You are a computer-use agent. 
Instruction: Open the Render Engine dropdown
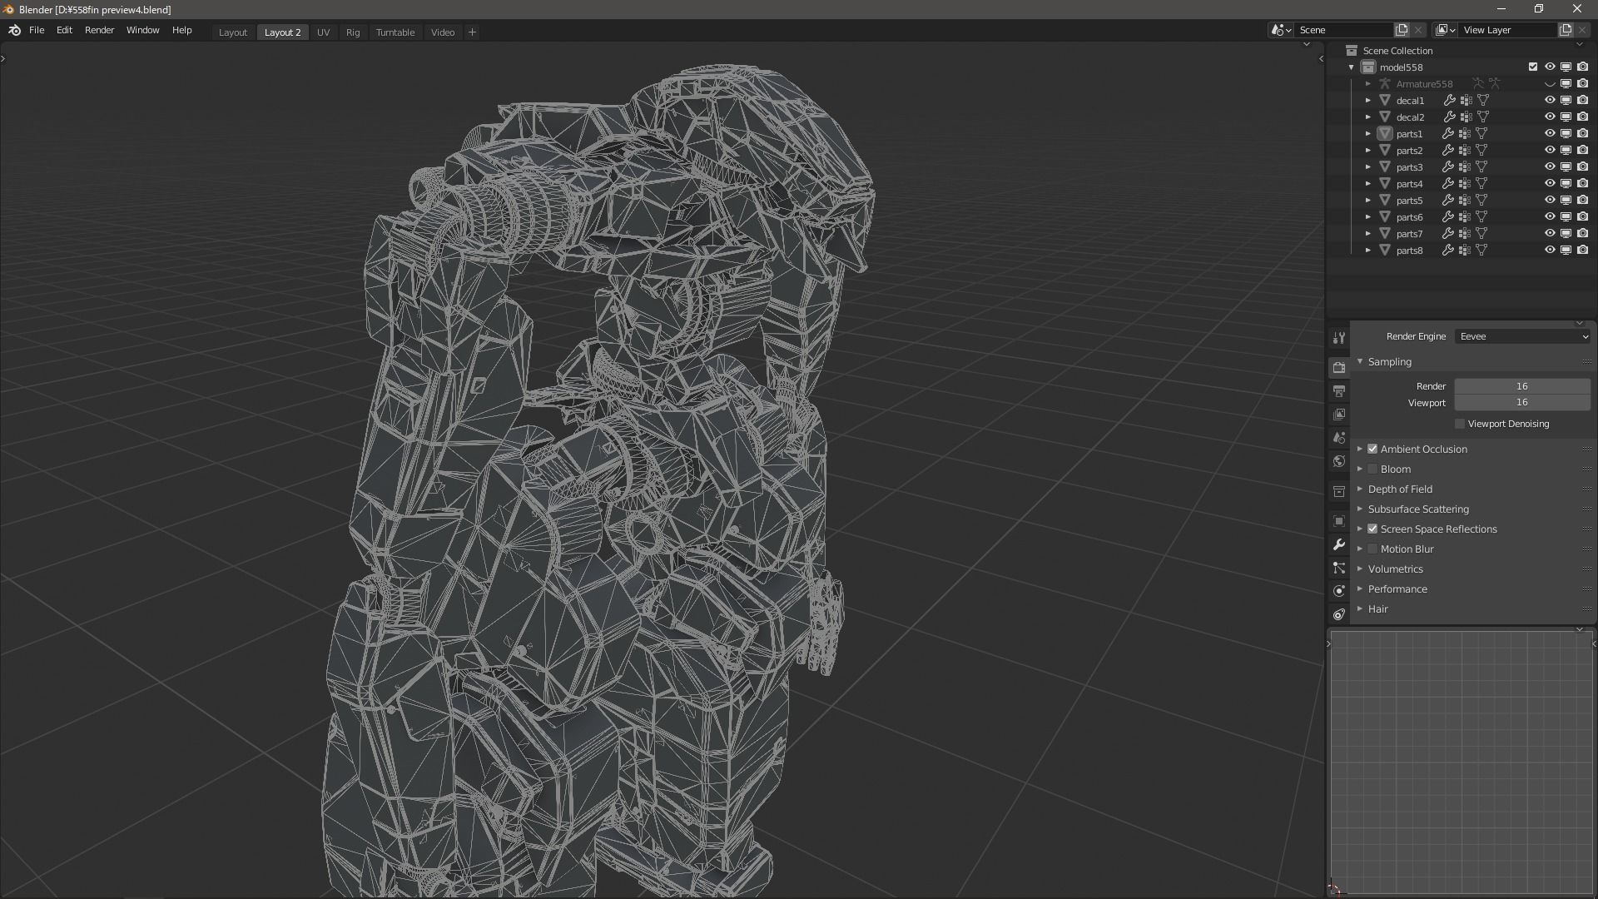(x=1523, y=337)
